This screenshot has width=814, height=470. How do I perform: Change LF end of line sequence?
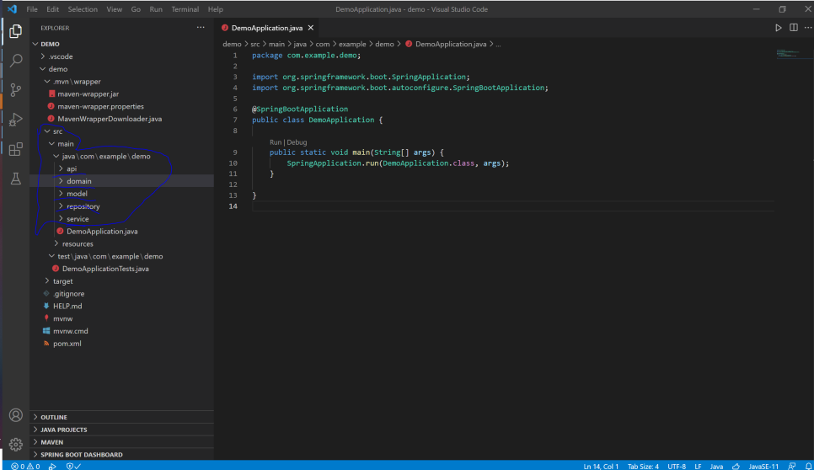pyautogui.click(x=698, y=466)
